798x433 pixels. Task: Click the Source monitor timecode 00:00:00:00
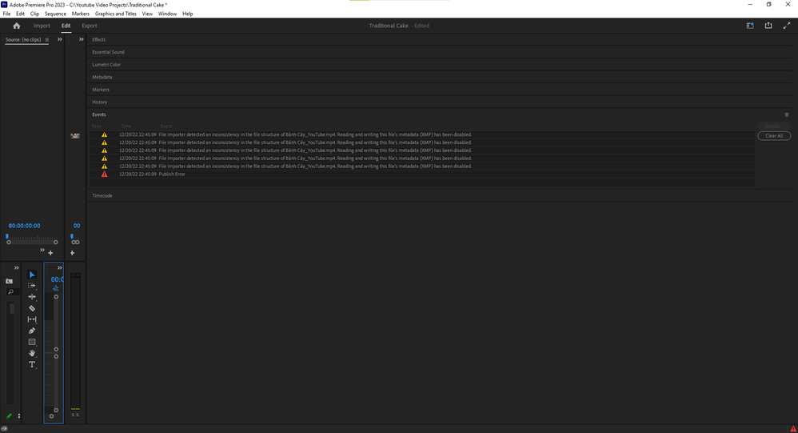[x=25, y=226]
